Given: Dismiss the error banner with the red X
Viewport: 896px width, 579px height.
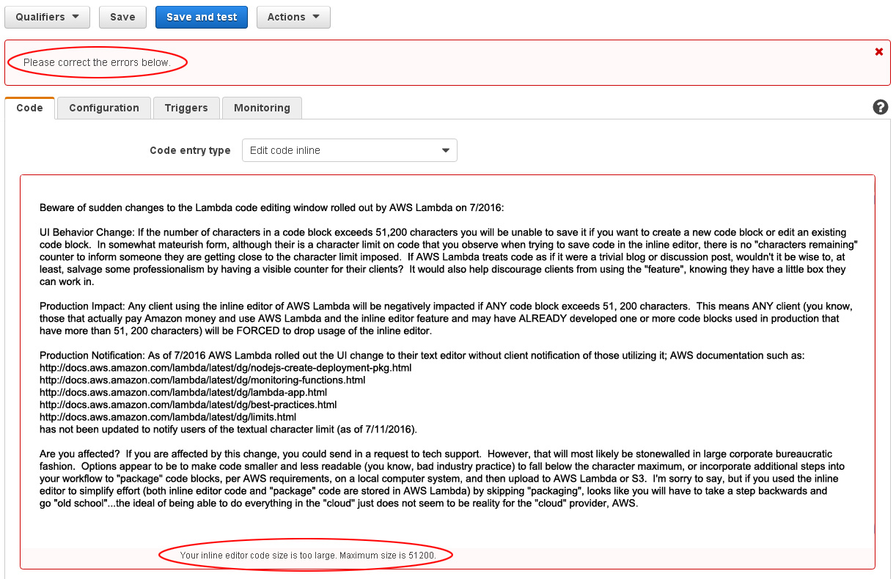Looking at the screenshot, I should pos(879,51).
